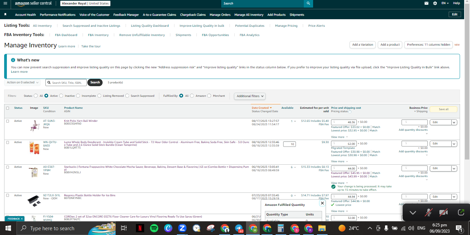The height and width of the screenshot is (235, 470).
Task: Open Zoom from the taskbar
Action: coord(182,228)
